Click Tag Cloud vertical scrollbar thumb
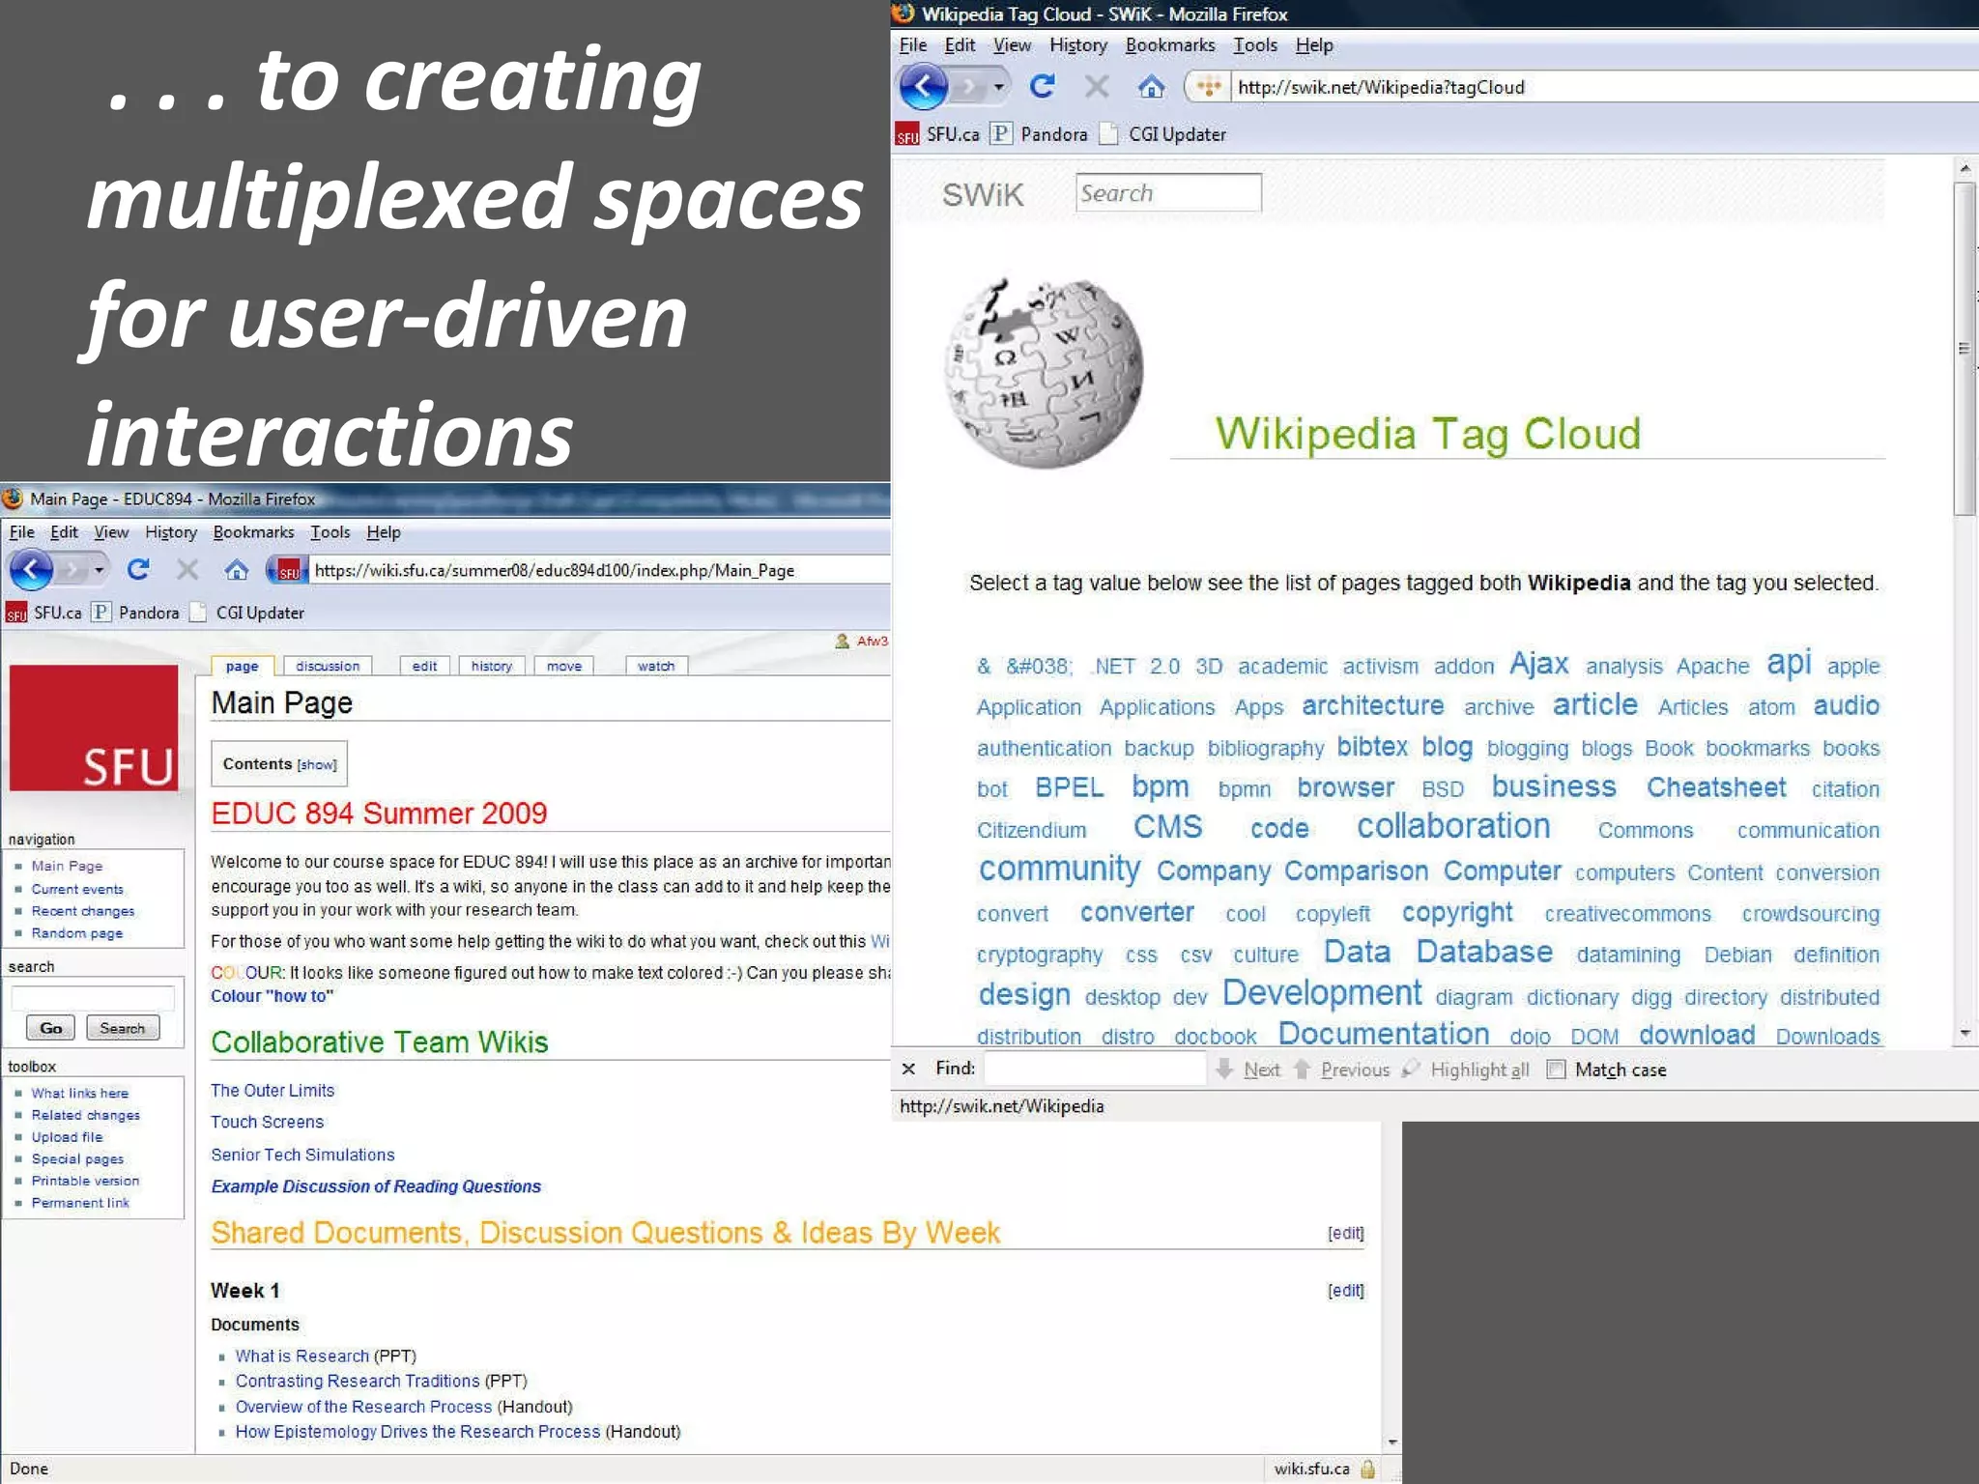The image size is (1979, 1484). 1965,348
